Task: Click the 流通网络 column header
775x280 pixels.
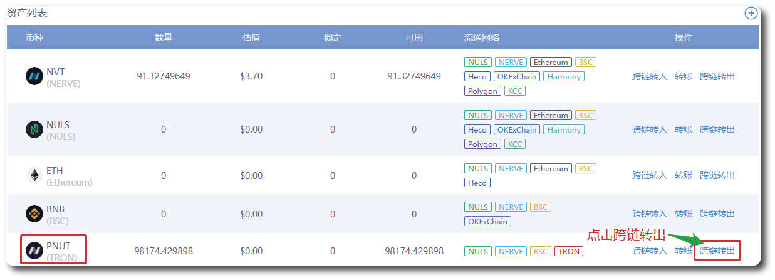Action: (482, 37)
